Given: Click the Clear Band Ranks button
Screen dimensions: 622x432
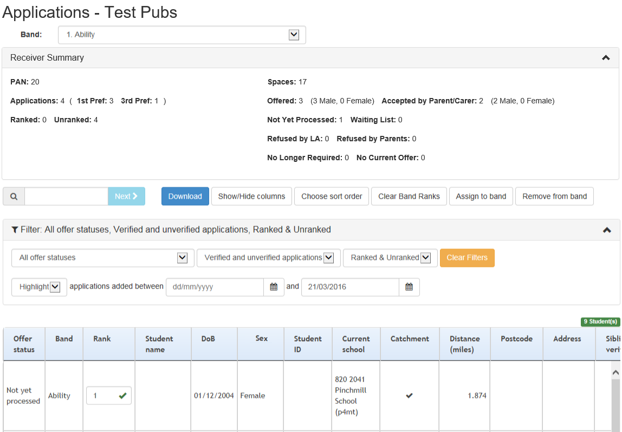Looking at the screenshot, I should pyautogui.click(x=409, y=197).
